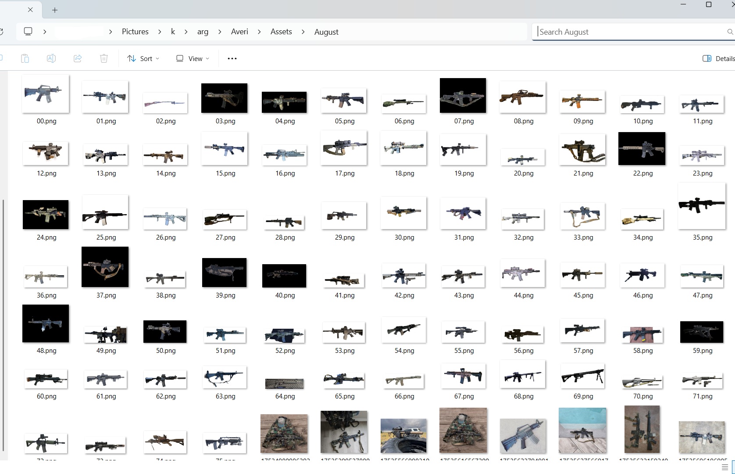Navigate to Pictures in breadcrumb
Viewport: 735px width, 474px height.
135,32
